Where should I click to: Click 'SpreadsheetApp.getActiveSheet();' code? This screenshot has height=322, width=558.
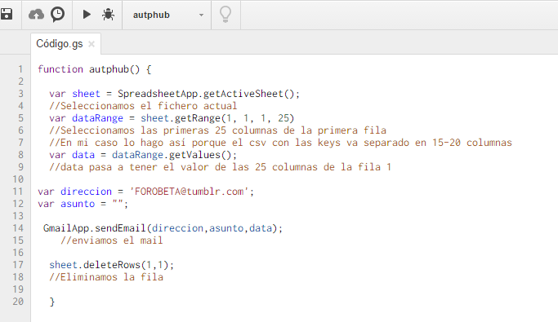point(209,94)
